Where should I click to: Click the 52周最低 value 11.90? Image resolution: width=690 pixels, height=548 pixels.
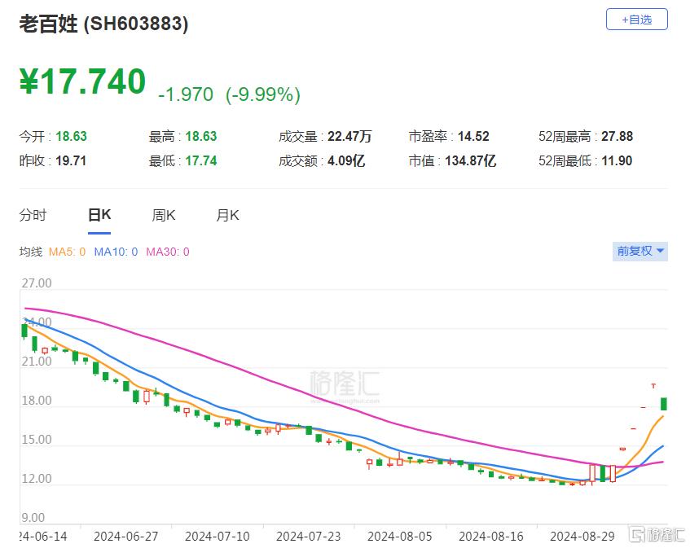[x=617, y=160]
